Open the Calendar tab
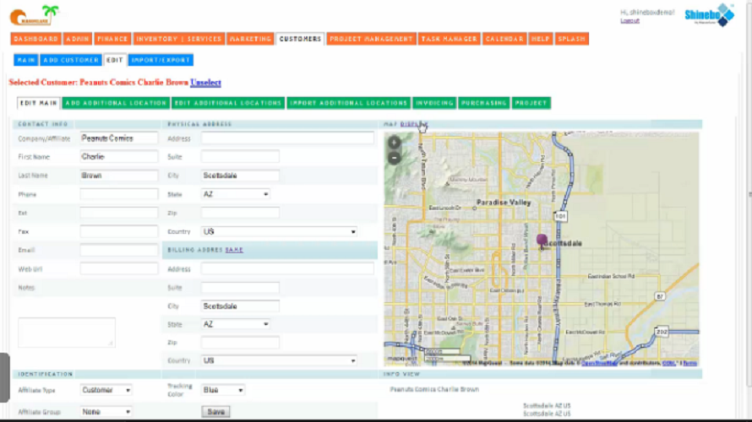 point(504,39)
